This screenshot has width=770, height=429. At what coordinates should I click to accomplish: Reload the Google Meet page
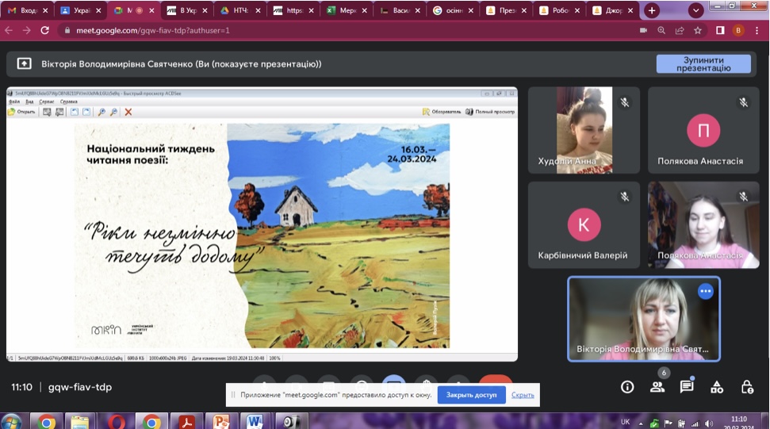coord(45,30)
